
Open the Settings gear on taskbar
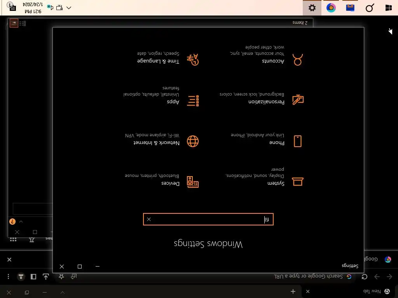(312, 8)
